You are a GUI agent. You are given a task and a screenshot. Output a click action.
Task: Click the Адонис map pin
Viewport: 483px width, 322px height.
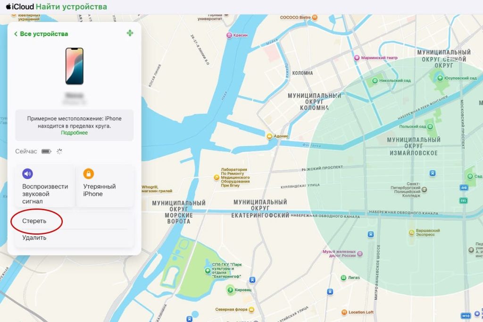[x=269, y=136]
